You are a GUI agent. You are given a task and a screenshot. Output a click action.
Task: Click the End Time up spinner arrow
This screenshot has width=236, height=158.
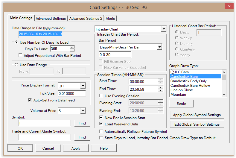click(x=161, y=87)
